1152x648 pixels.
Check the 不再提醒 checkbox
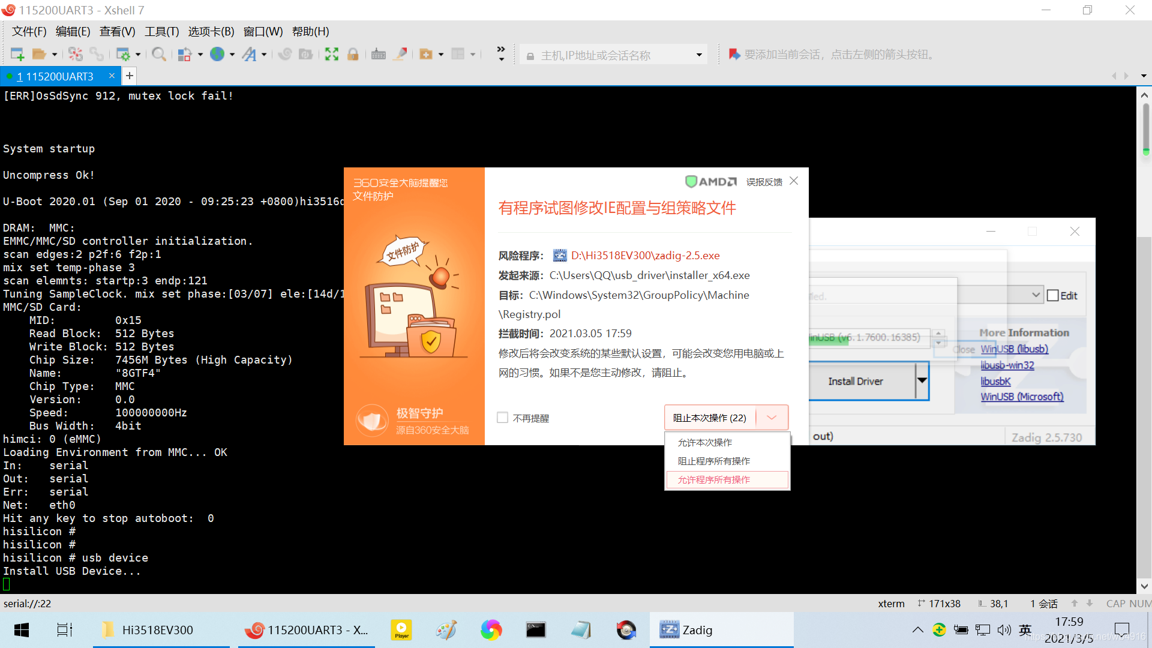coord(503,418)
